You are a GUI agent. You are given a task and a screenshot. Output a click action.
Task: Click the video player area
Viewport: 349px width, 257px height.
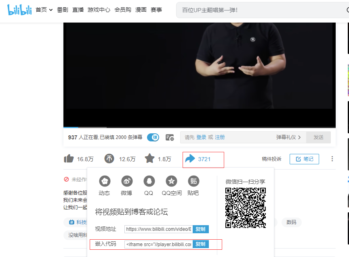[200, 75]
